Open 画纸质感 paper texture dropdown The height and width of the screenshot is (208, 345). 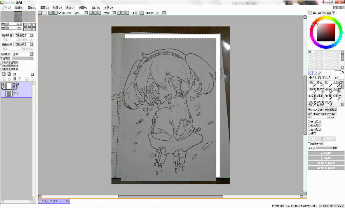(32, 35)
